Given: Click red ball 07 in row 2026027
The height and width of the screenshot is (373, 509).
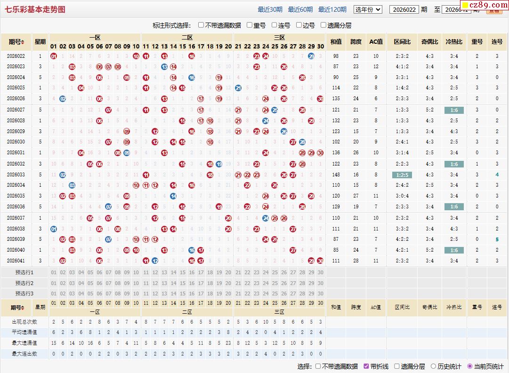Looking at the screenshot, I should pyautogui.click(x=108, y=110).
